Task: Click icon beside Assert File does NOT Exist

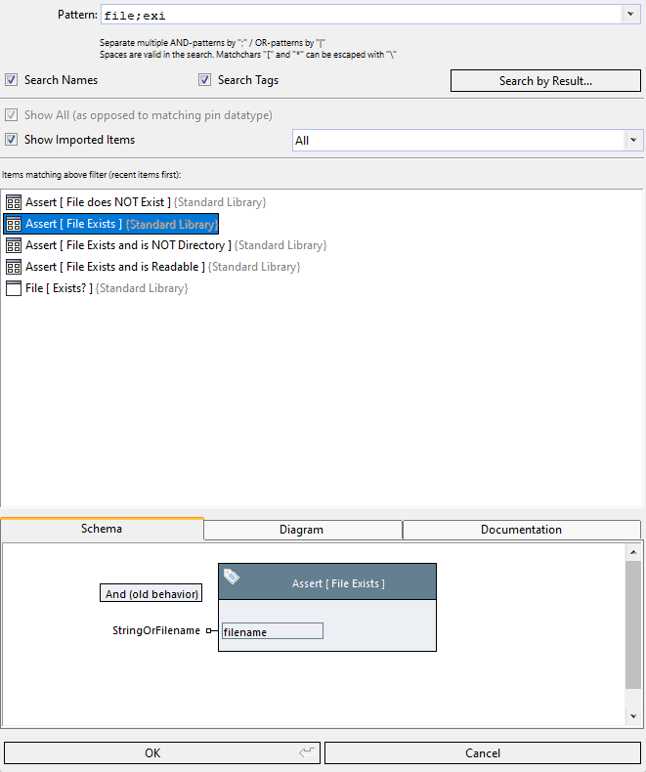Action: 14,202
